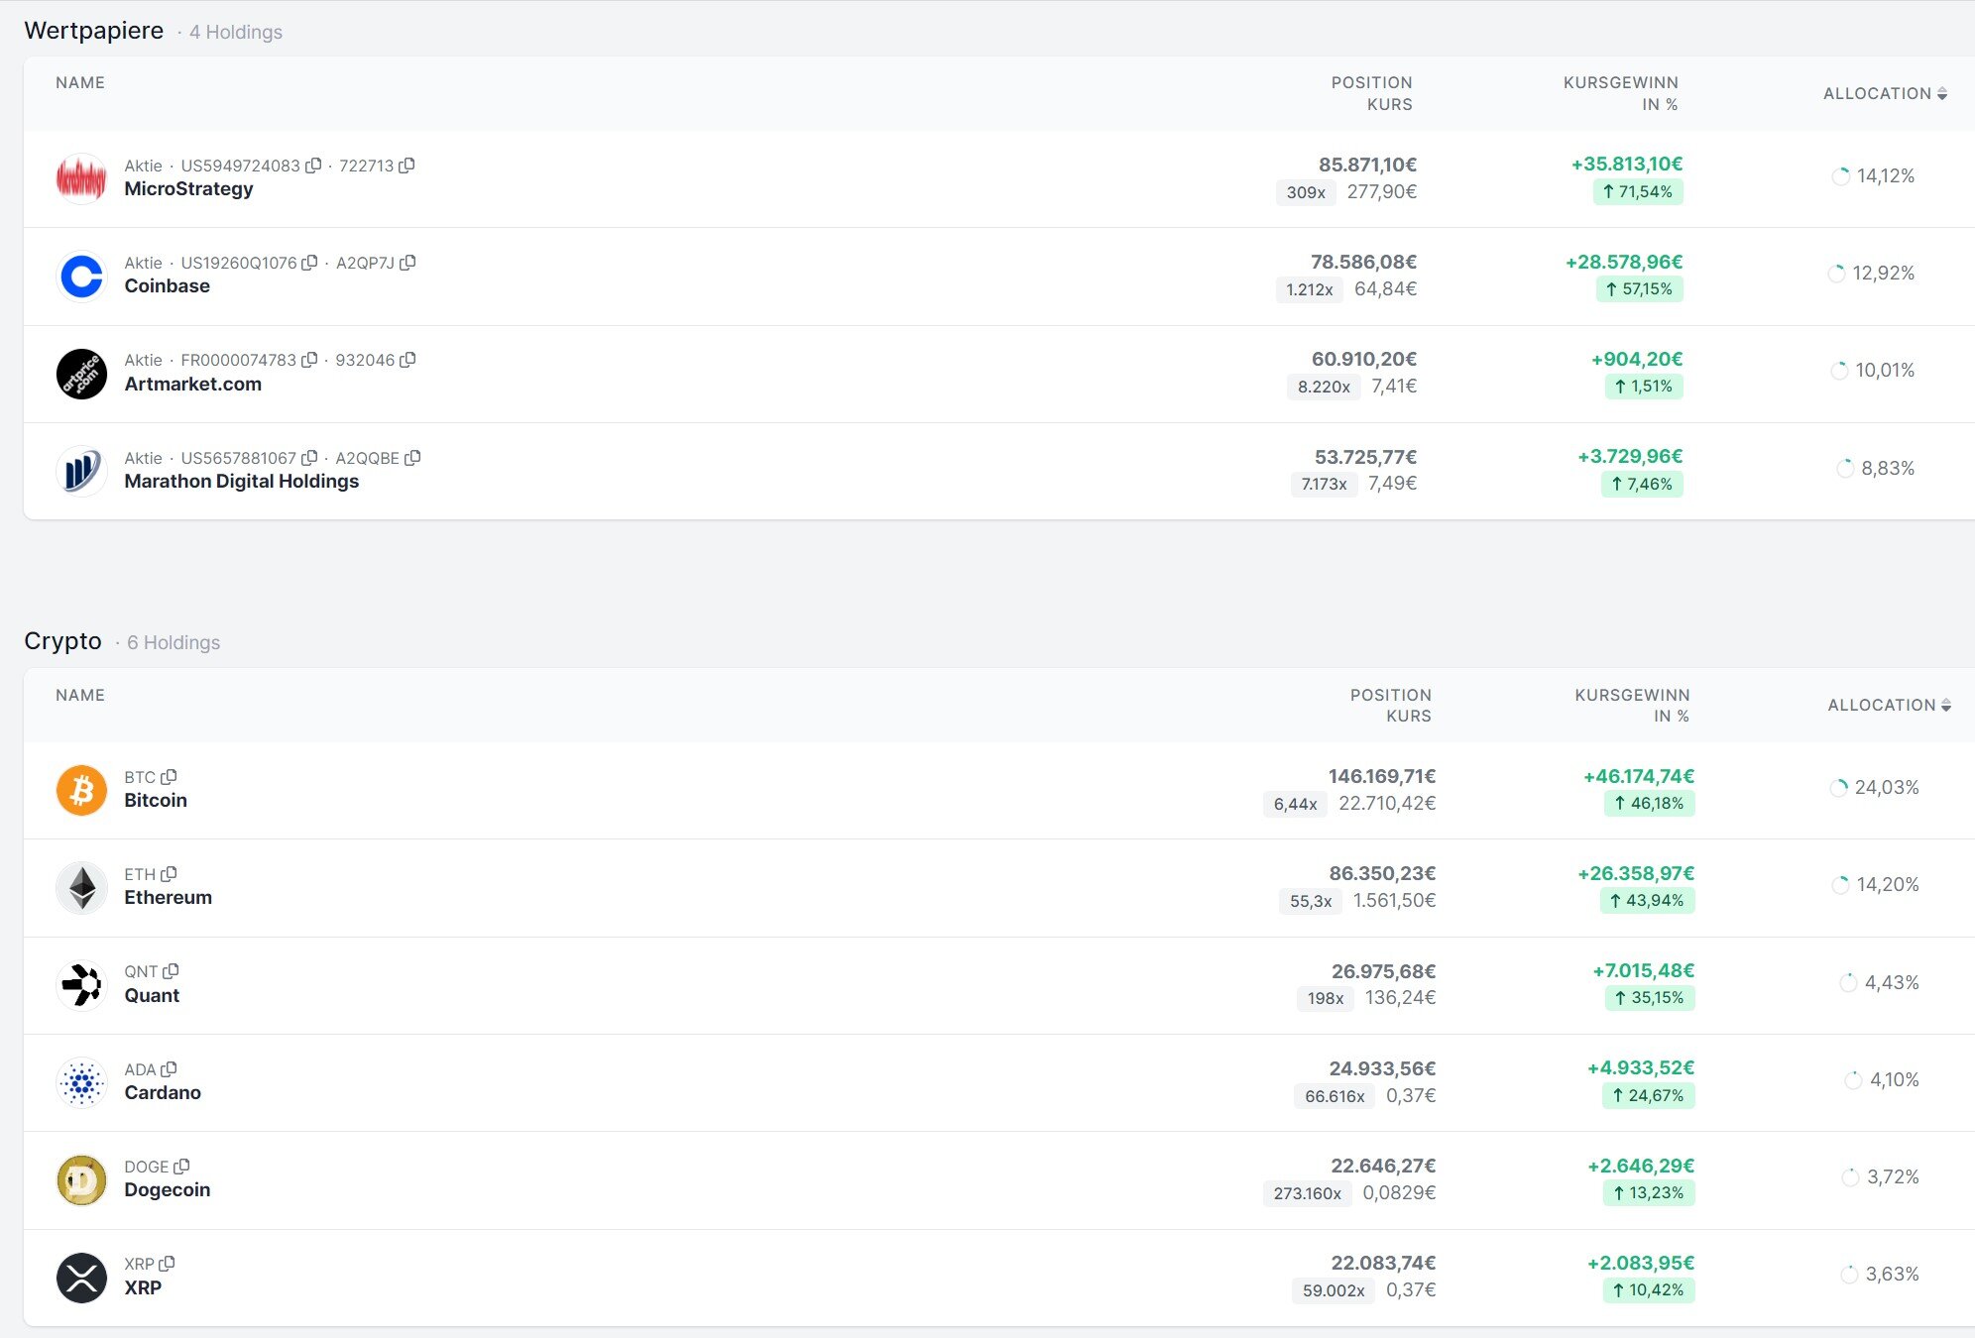The width and height of the screenshot is (1975, 1338).
Task: Click the Bitcoin logo
Action: 81,790
